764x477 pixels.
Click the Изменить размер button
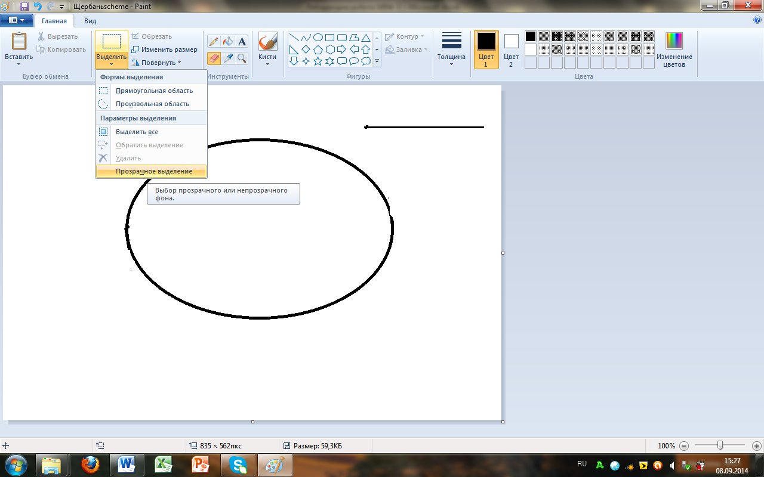(165, 49)
